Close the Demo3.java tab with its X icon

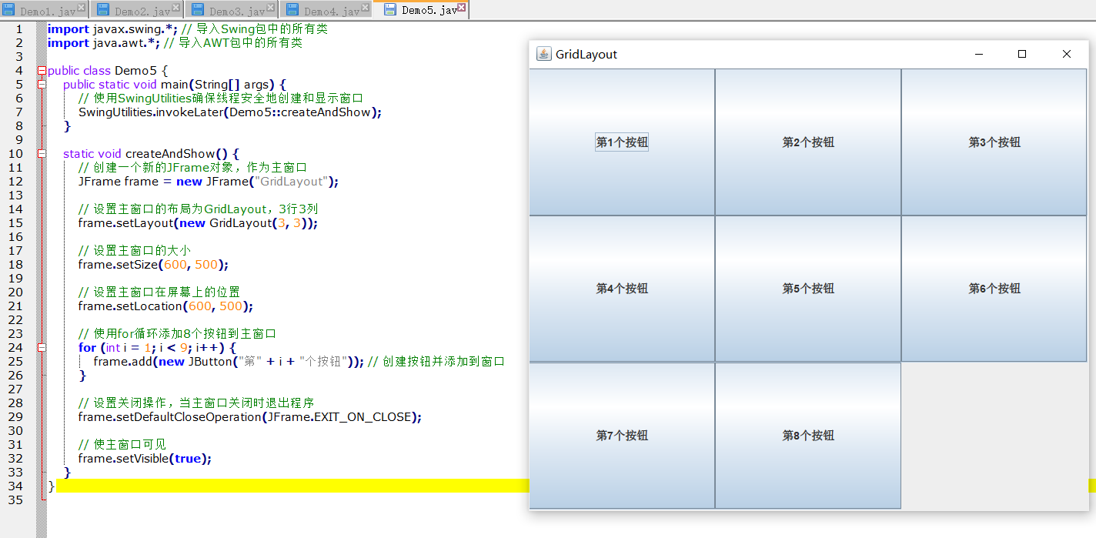271,8
